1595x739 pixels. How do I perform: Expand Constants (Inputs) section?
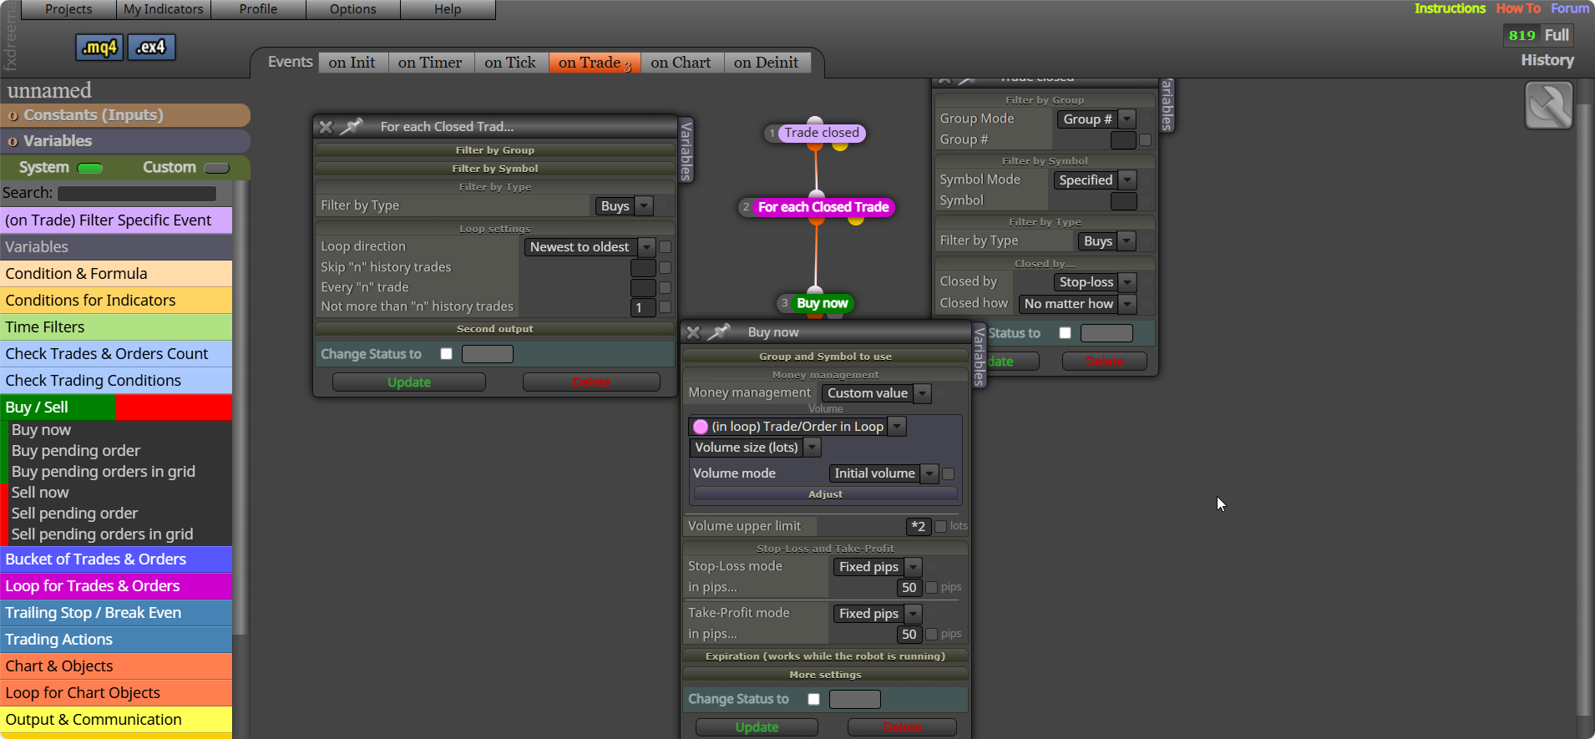click(125, 115)
